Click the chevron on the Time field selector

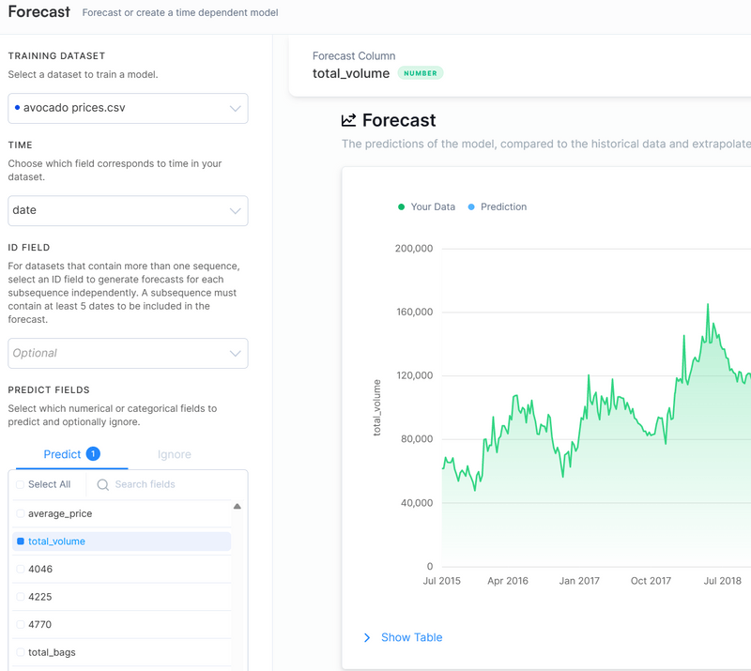[237, 210]
